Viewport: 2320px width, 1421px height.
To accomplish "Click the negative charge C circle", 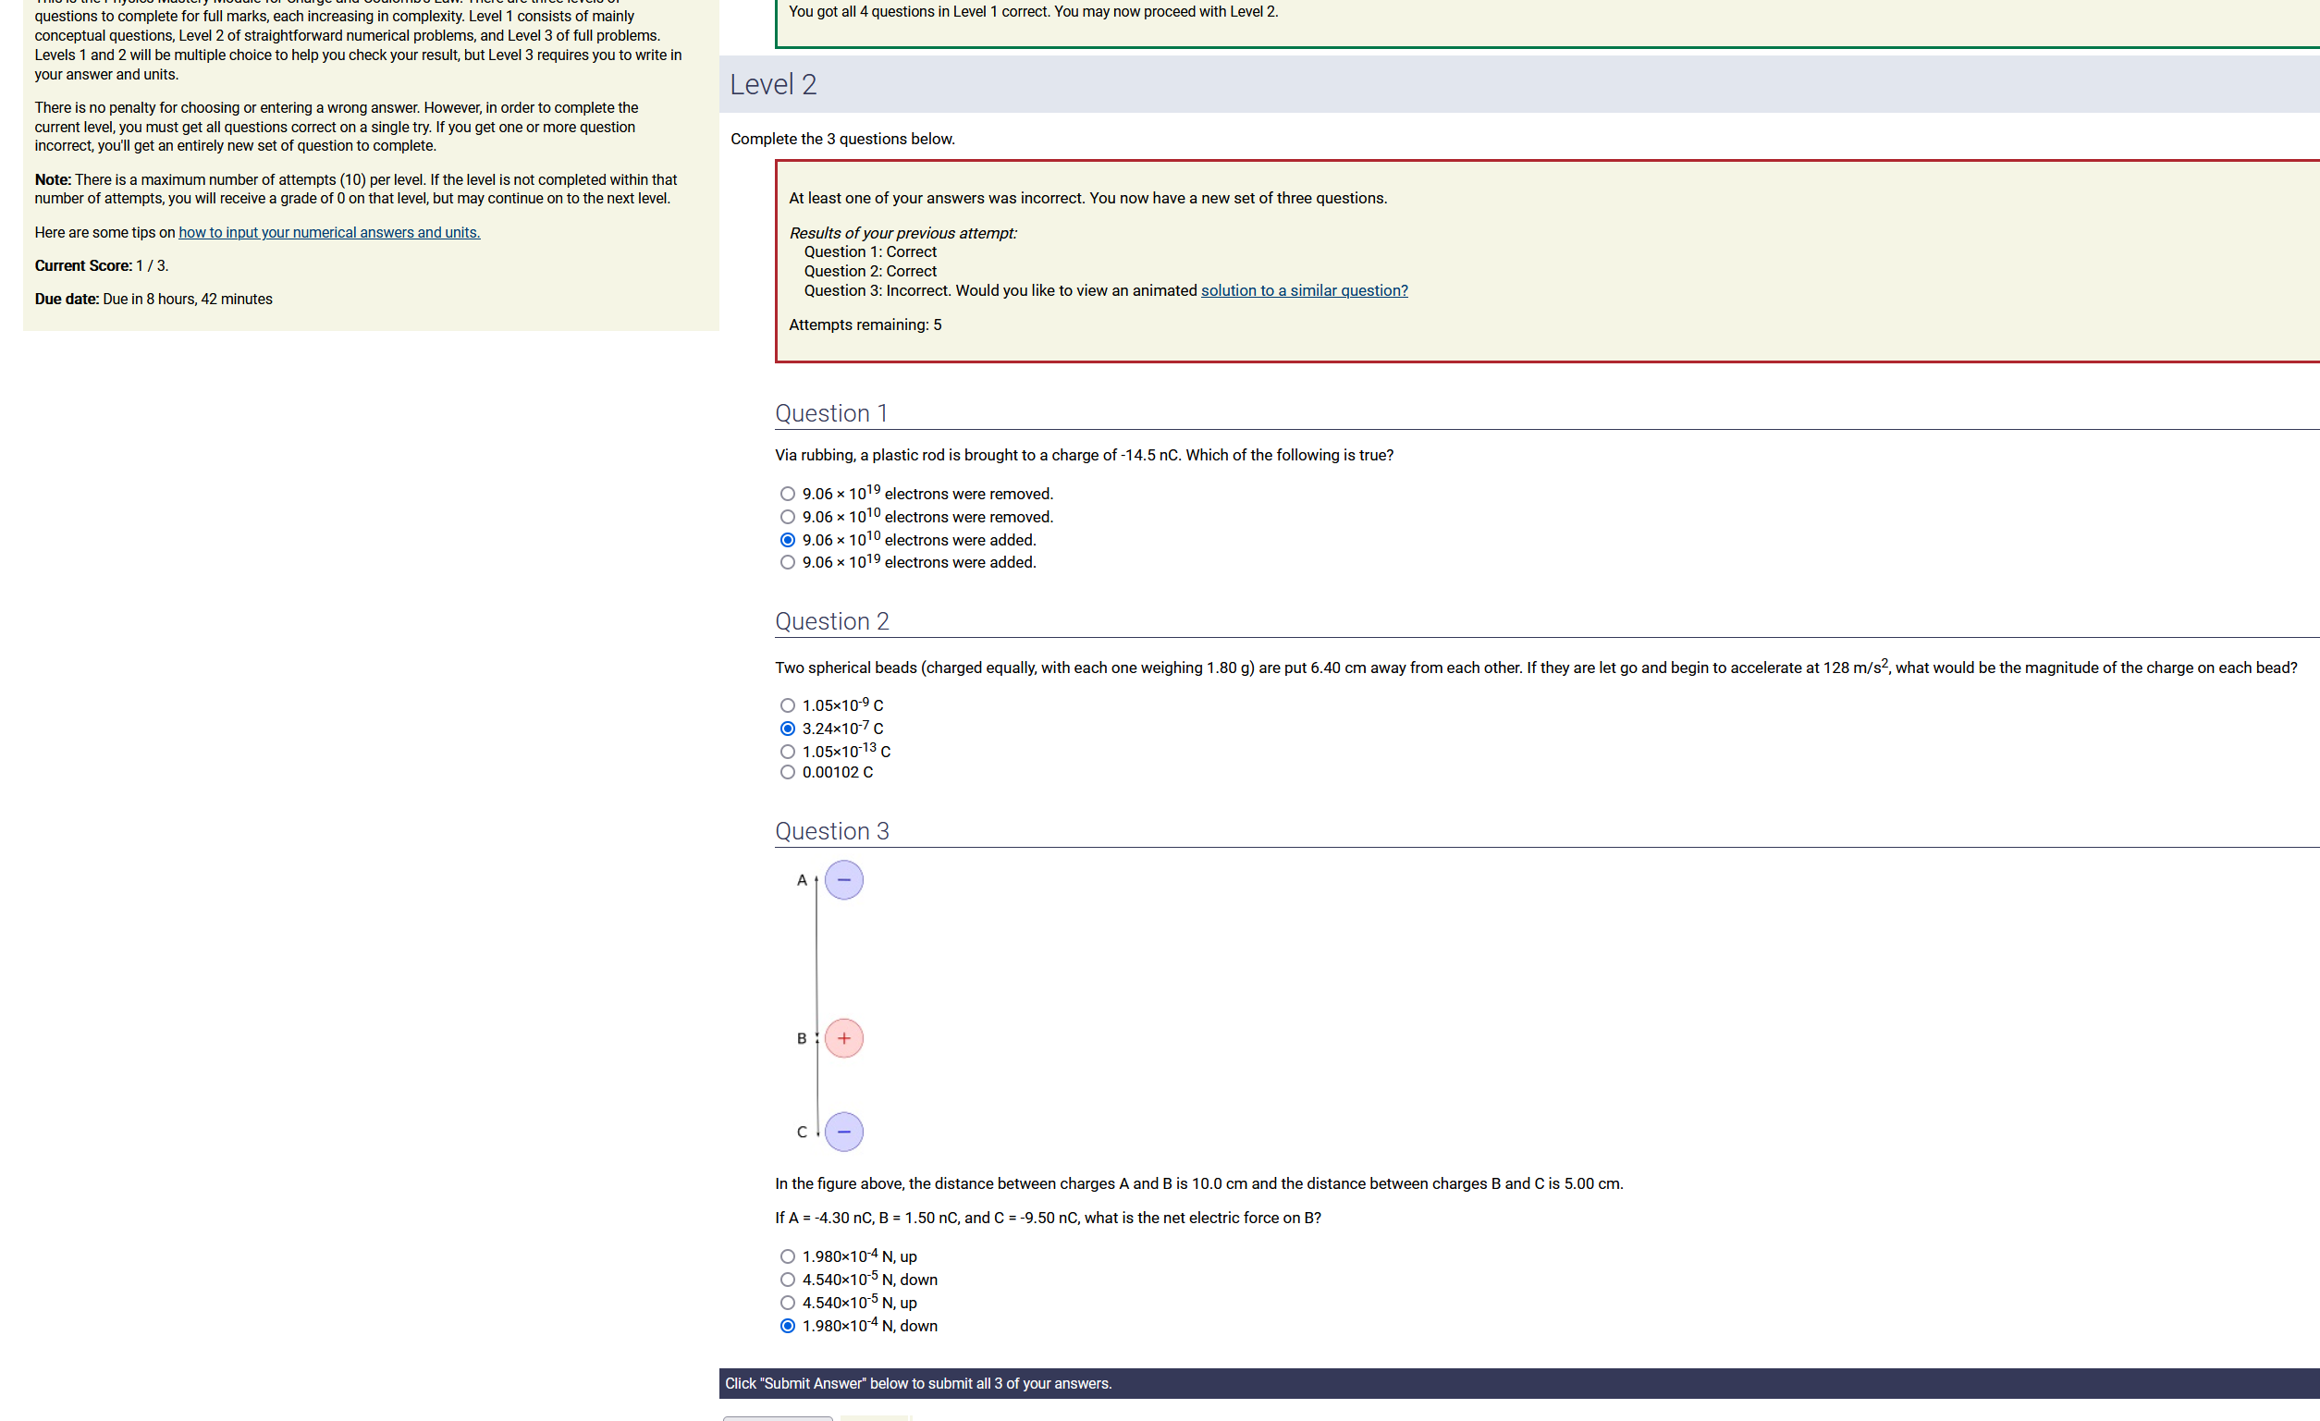I will click(843, 1131).
